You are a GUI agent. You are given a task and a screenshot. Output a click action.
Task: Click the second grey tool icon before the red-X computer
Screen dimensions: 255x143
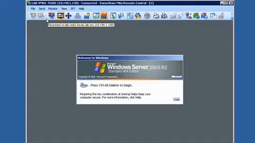(181, 16)
